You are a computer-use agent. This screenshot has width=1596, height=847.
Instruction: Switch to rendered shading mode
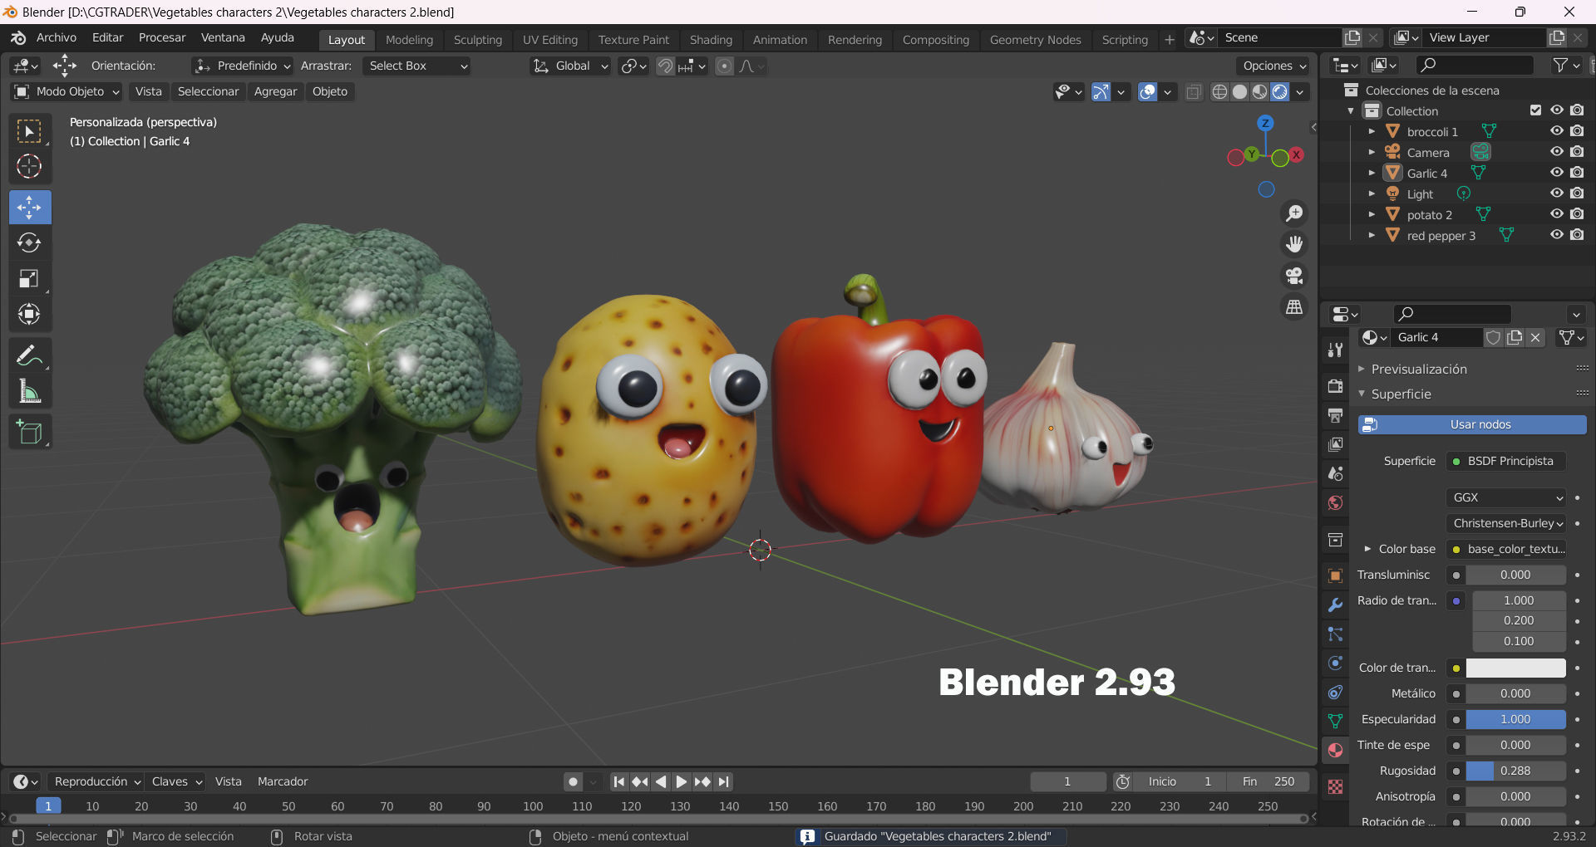pyautogui.click(x=1280, y=91)
